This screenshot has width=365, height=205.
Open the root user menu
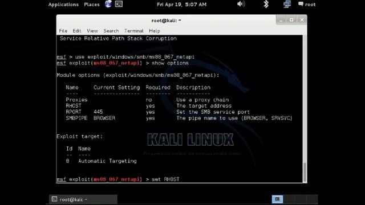307,4
